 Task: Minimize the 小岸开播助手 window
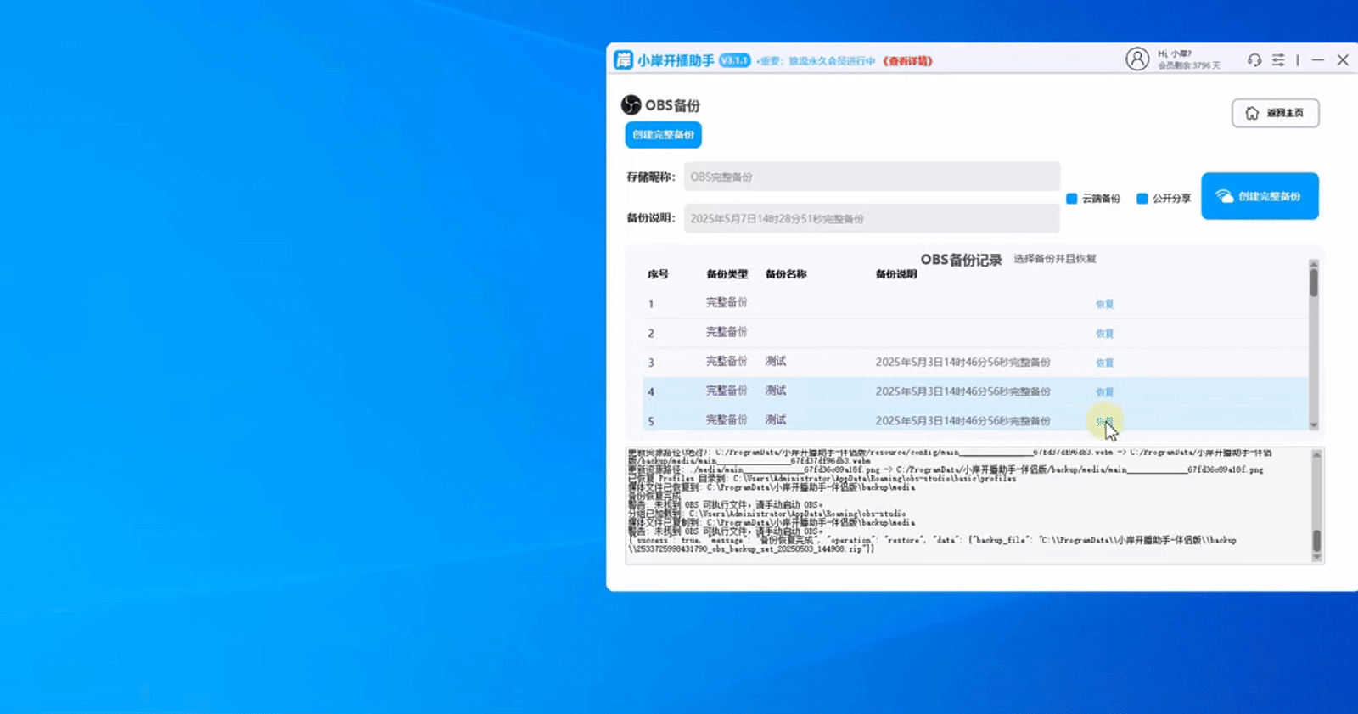pos(1317,60)
